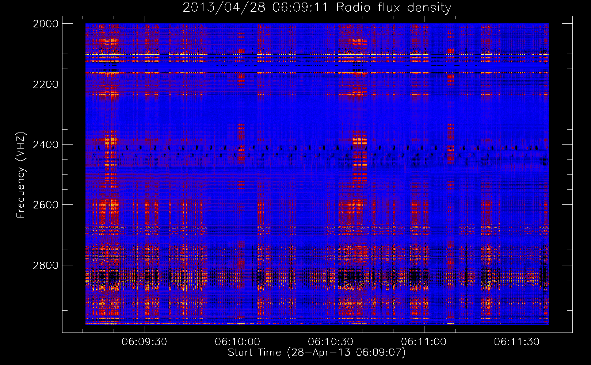Select the 2200 frequency tick label
The height and width of the screenshot is (365, 591).
(x=46, y=84)
